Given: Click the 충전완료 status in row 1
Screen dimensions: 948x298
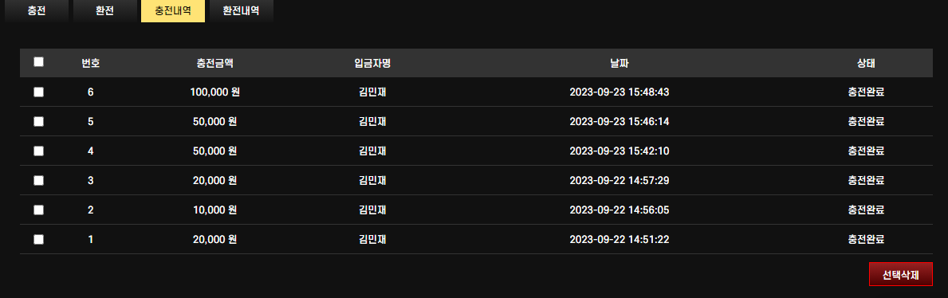Looking at the screenshot, I should [866, 239].
